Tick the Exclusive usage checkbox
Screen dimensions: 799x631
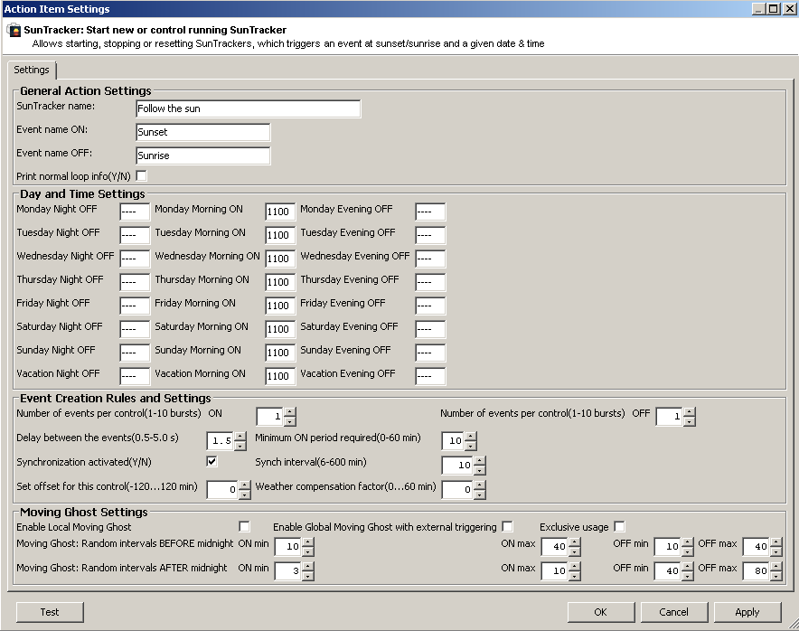tap(620, 526)
